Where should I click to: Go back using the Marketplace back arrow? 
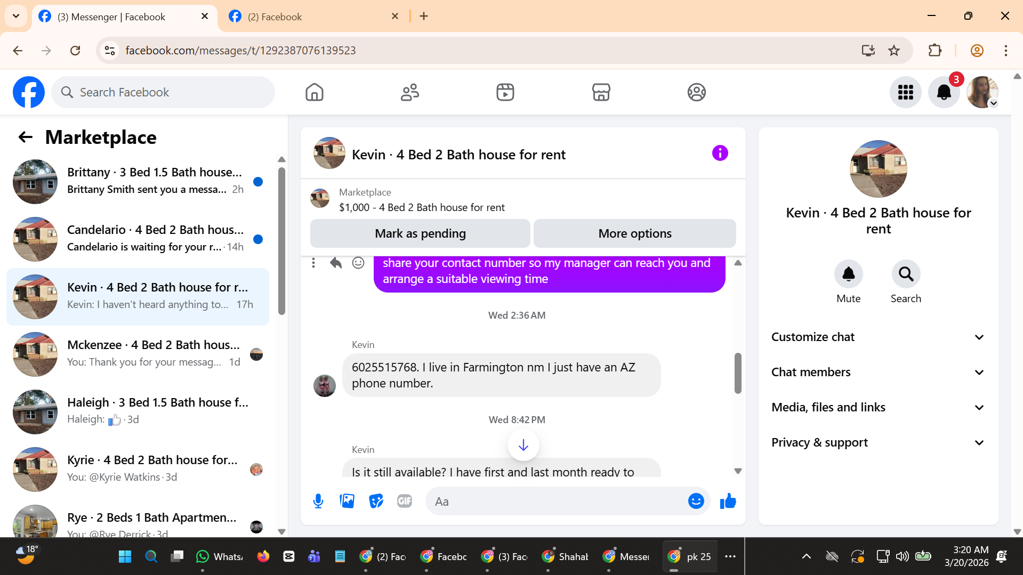coord(25,137)
